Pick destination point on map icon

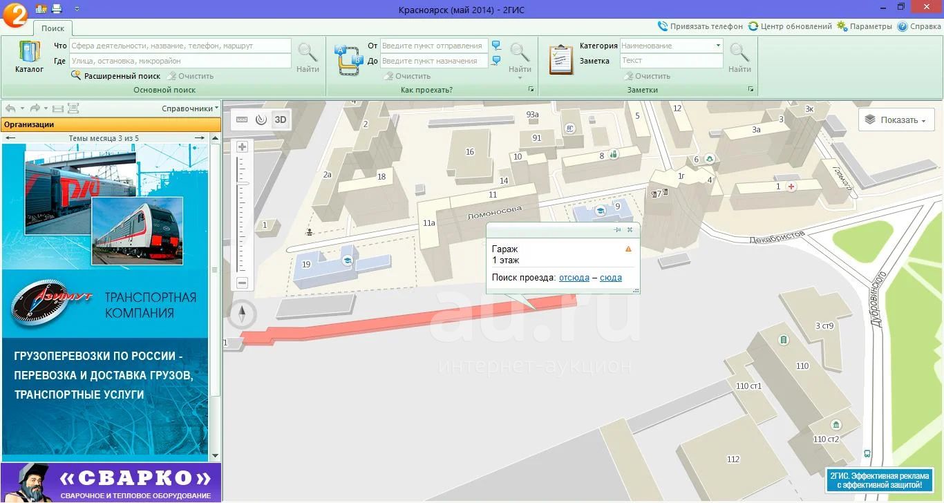pyautogui.click(x=496, y=61)
